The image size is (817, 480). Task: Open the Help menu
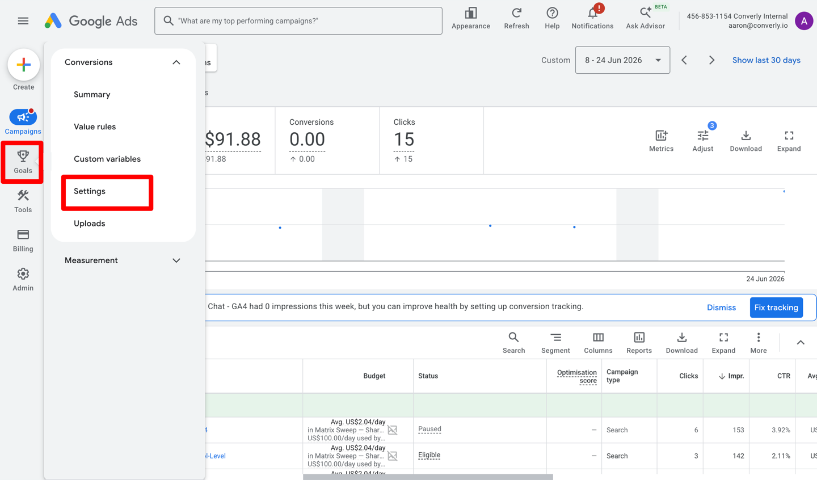click(552, 19)
